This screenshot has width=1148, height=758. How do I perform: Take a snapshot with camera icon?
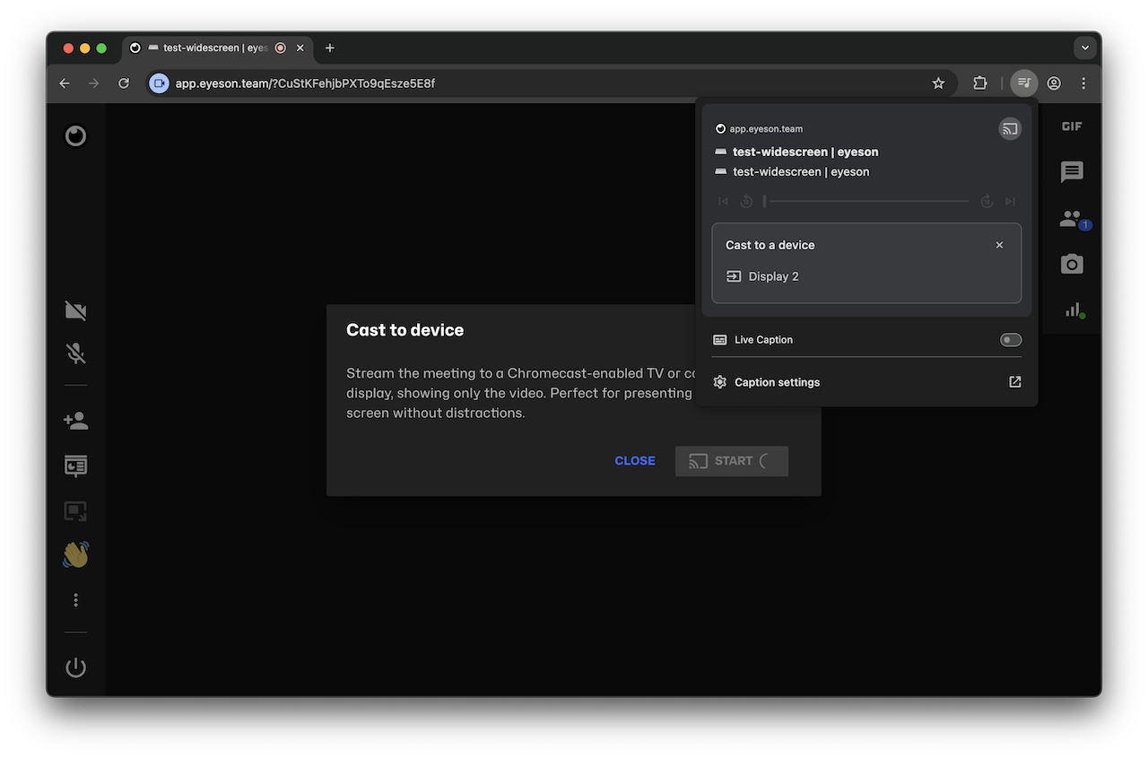click(1071, 265)
